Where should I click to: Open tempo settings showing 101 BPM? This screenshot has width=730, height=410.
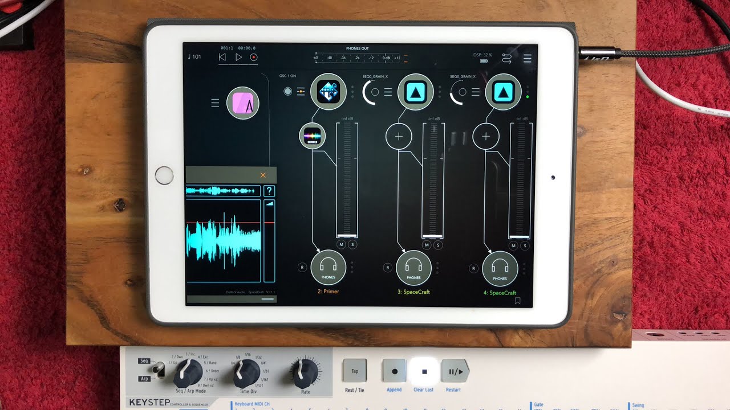click(x=194, y=57)
